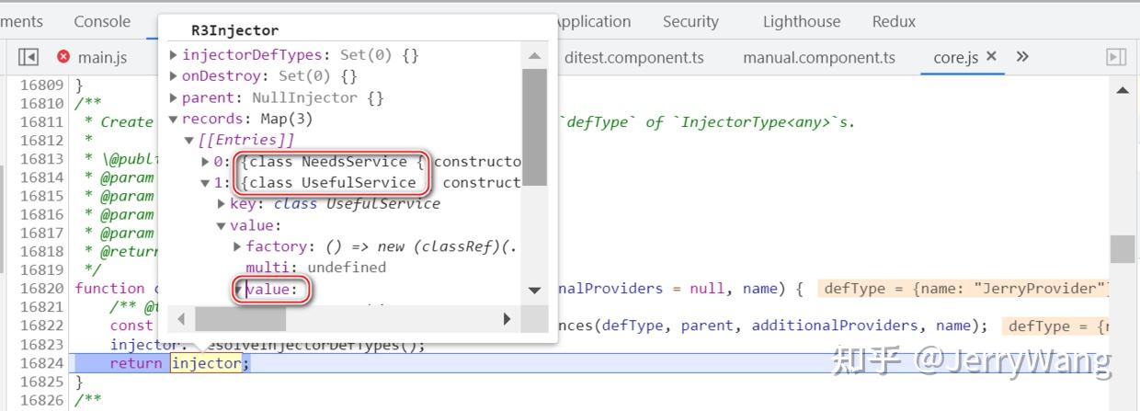Toggle the debugger sidebar icon
This screenshot has height=411, width=1140.
click(x=1116, y=57)
